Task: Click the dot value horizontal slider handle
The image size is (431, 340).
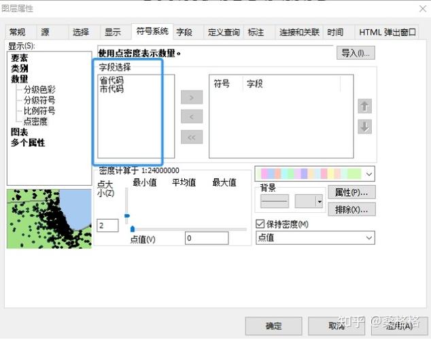Action: 133,229
